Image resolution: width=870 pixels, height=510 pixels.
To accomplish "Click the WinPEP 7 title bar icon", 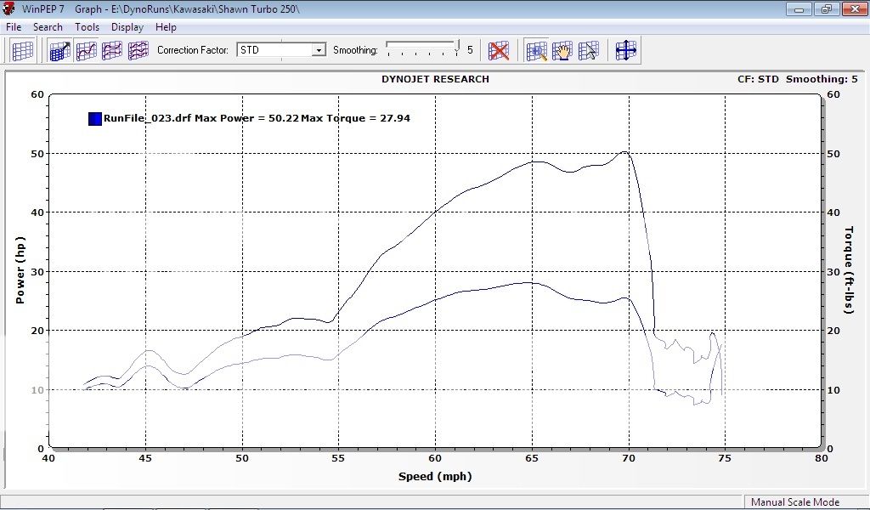I will 9,8.
